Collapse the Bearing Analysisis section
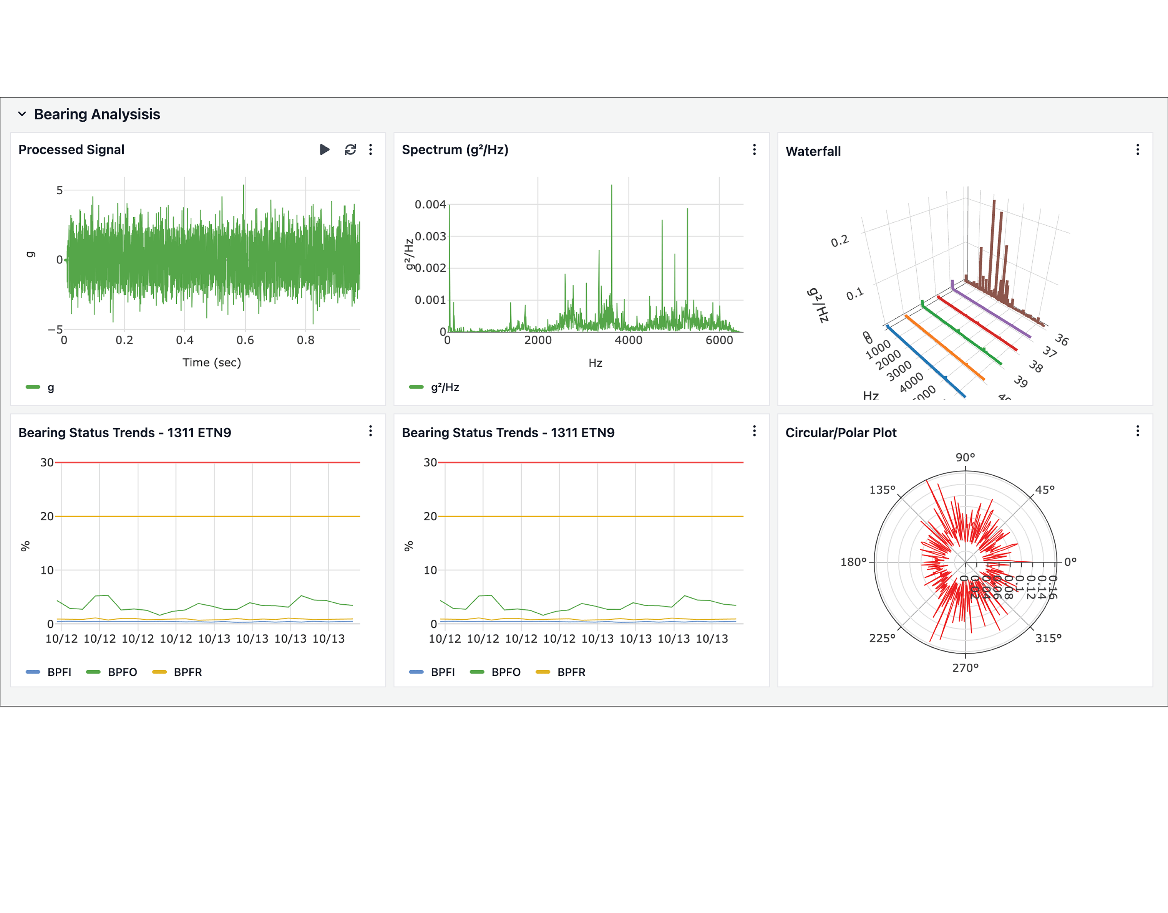 [22, 114]
